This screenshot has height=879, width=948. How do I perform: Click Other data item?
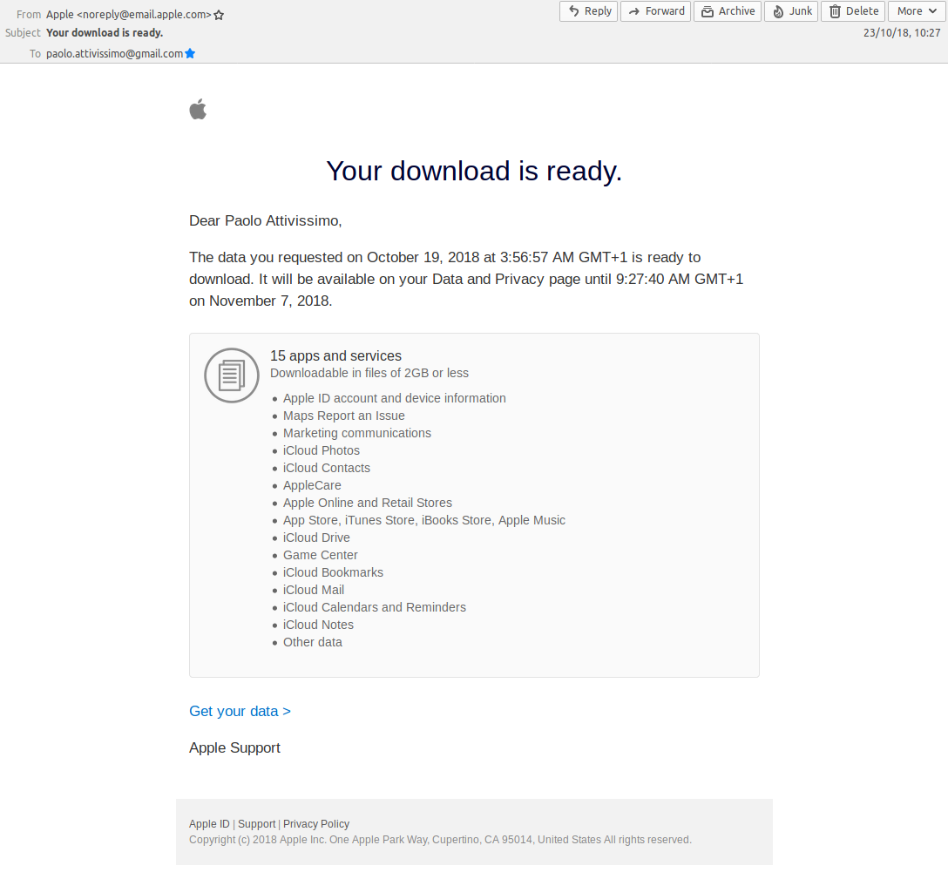[x=313, y=642]
